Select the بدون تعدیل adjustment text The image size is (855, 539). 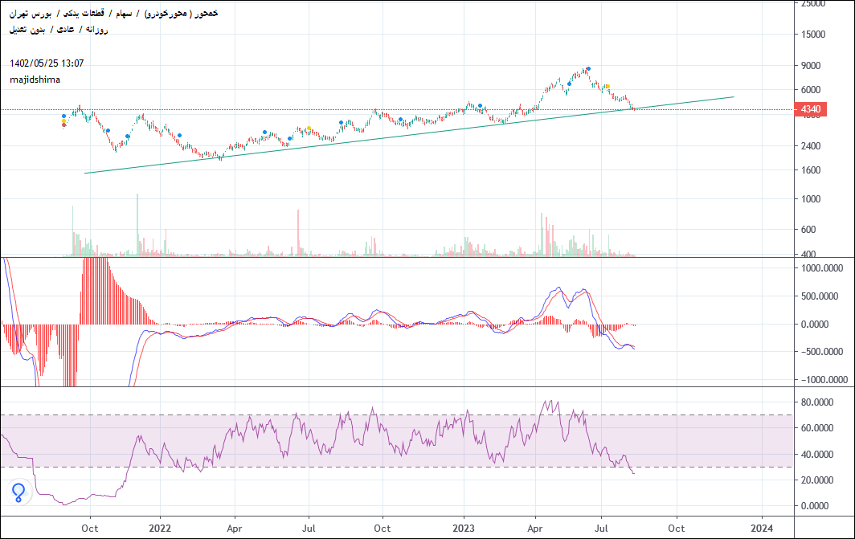[27, 30]
